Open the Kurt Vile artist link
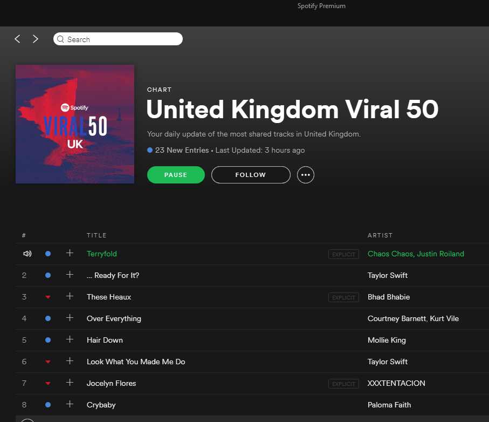 [444, 319]
